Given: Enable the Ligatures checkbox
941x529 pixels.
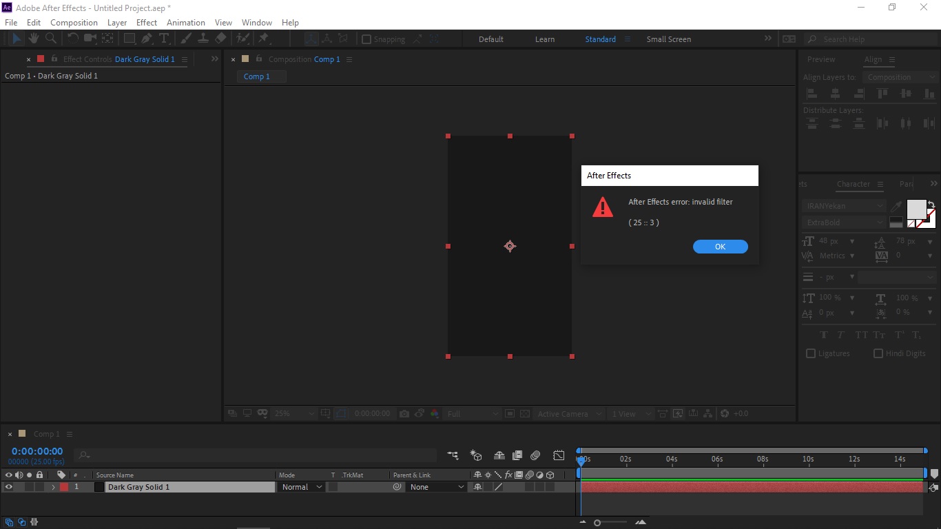Looking at the screenshot, I should pos(811,353).
